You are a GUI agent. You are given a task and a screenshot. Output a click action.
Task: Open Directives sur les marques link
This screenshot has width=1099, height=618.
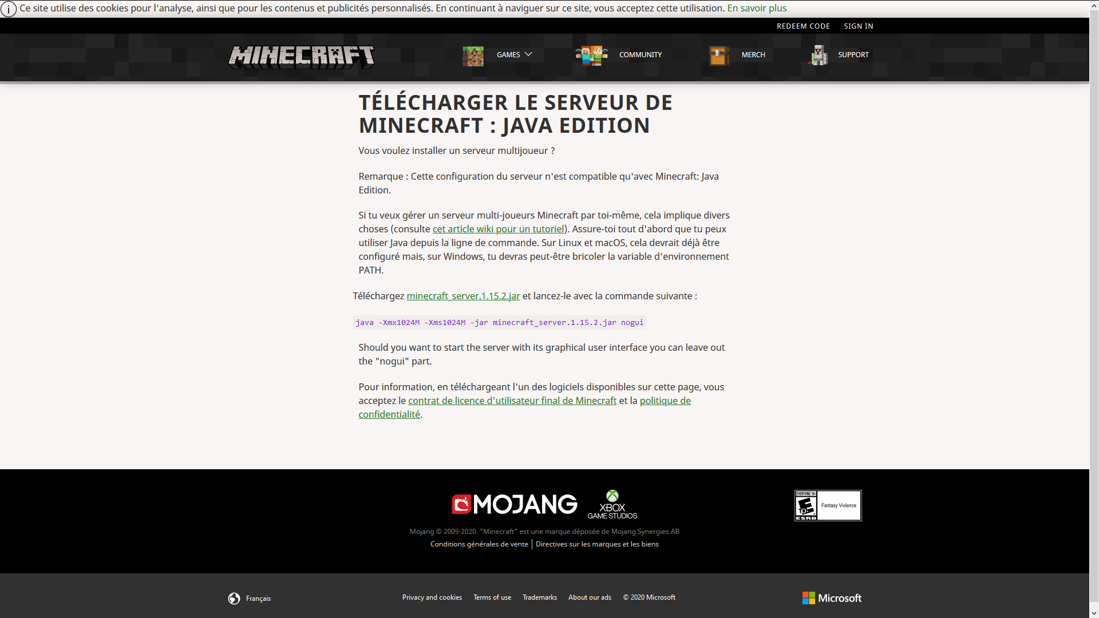pyautogui.click(x=597, y=544)
